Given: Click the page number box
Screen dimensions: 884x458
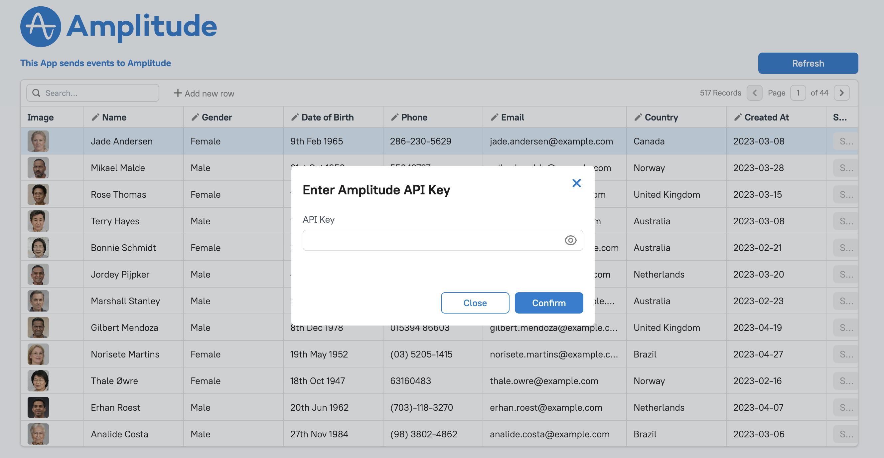Looking at the screenshot, I should tap(798, 93).
